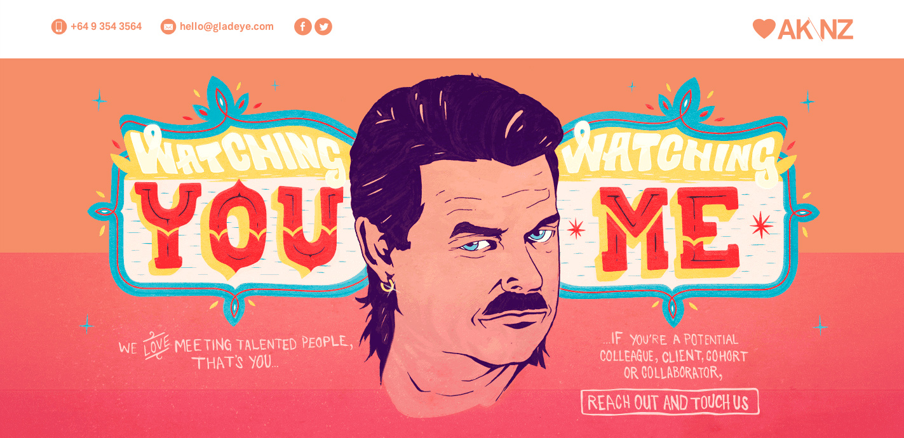This screenshot has height=438, width=904.
Task: Call the +64 9 354 3564 number
Action: pos(106,27)
